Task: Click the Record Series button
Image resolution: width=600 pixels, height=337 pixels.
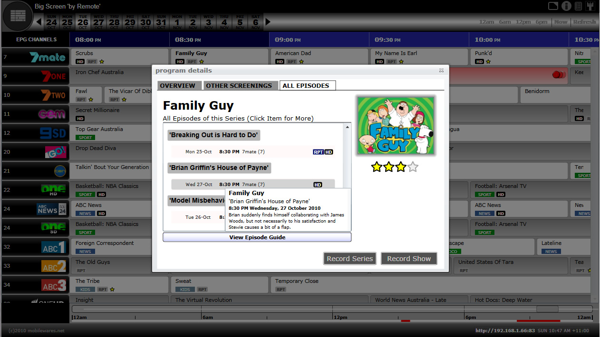Action: point(350,259)
